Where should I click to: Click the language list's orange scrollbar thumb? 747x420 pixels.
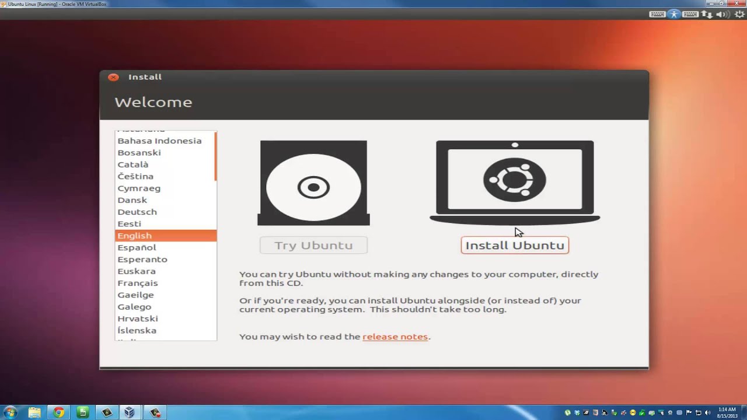[215, 156]
